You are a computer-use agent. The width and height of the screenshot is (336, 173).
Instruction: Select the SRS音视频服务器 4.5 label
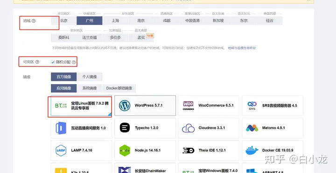point(280,106)
